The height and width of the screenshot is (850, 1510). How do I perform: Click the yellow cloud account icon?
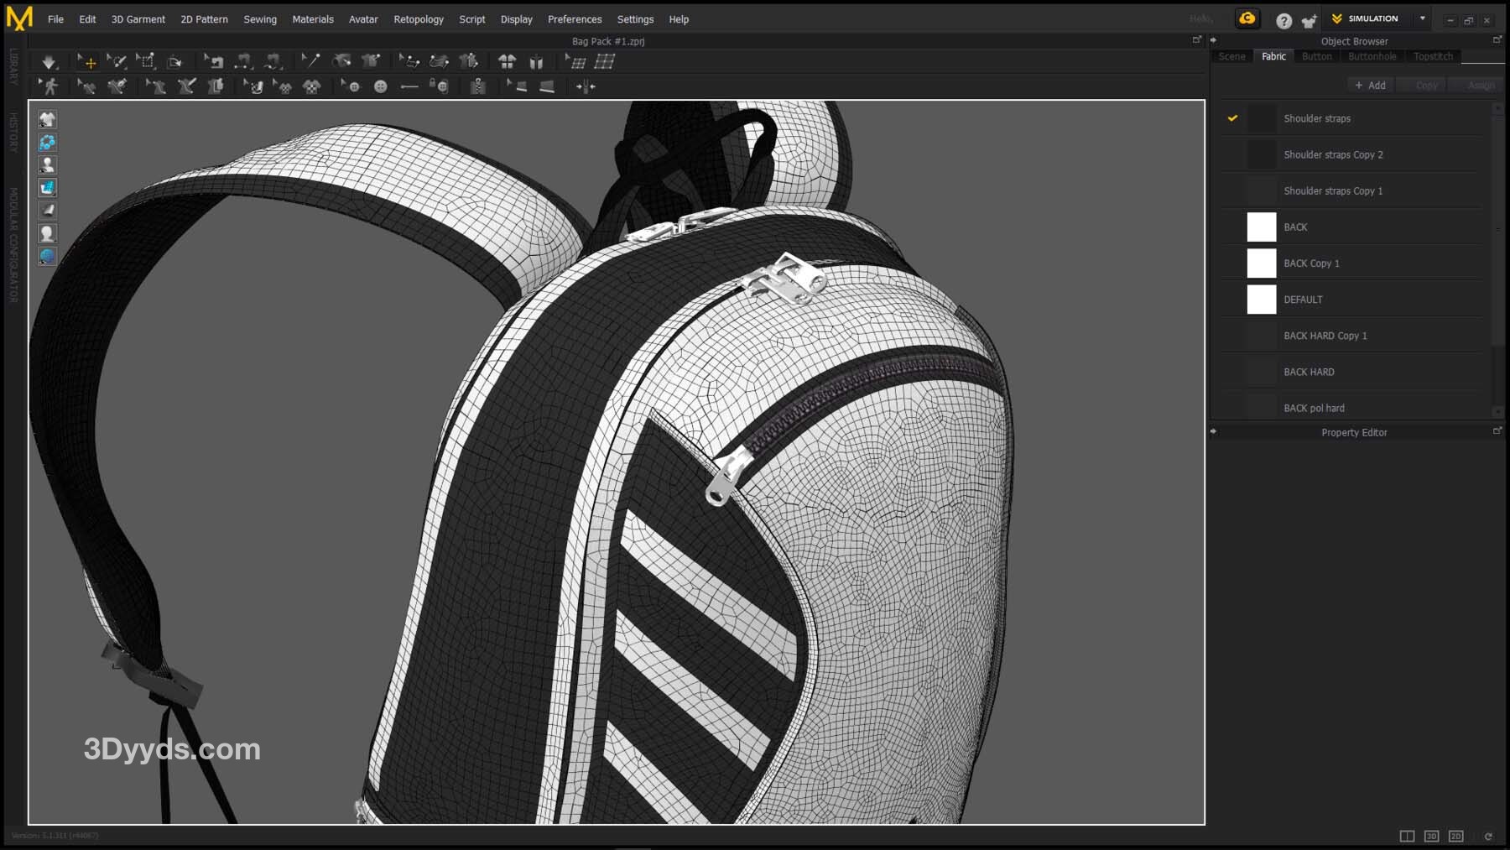1247,19
